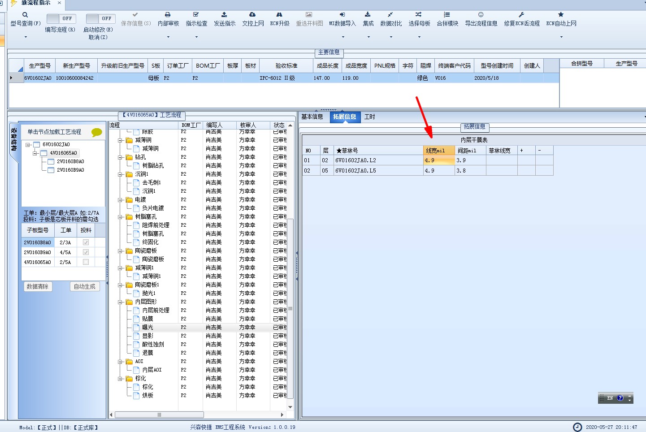Click the 发送指示 toolbar icon
646x432 pixels.
pos(225,15)
